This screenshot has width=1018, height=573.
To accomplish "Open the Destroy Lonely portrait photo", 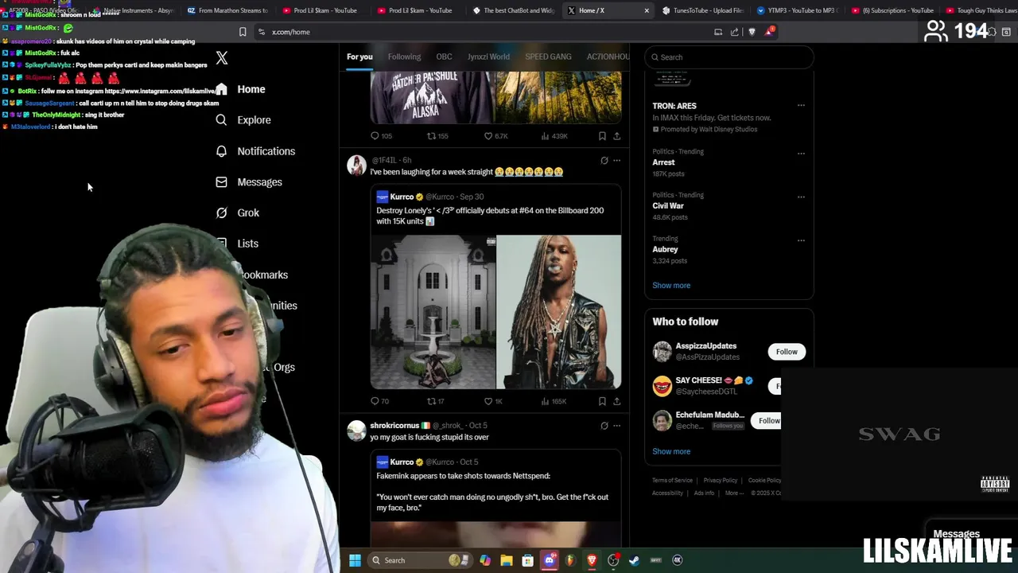I will pos(559,312).
